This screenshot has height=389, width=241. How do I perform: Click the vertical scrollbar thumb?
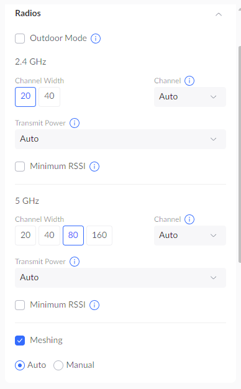click(240, 154)
